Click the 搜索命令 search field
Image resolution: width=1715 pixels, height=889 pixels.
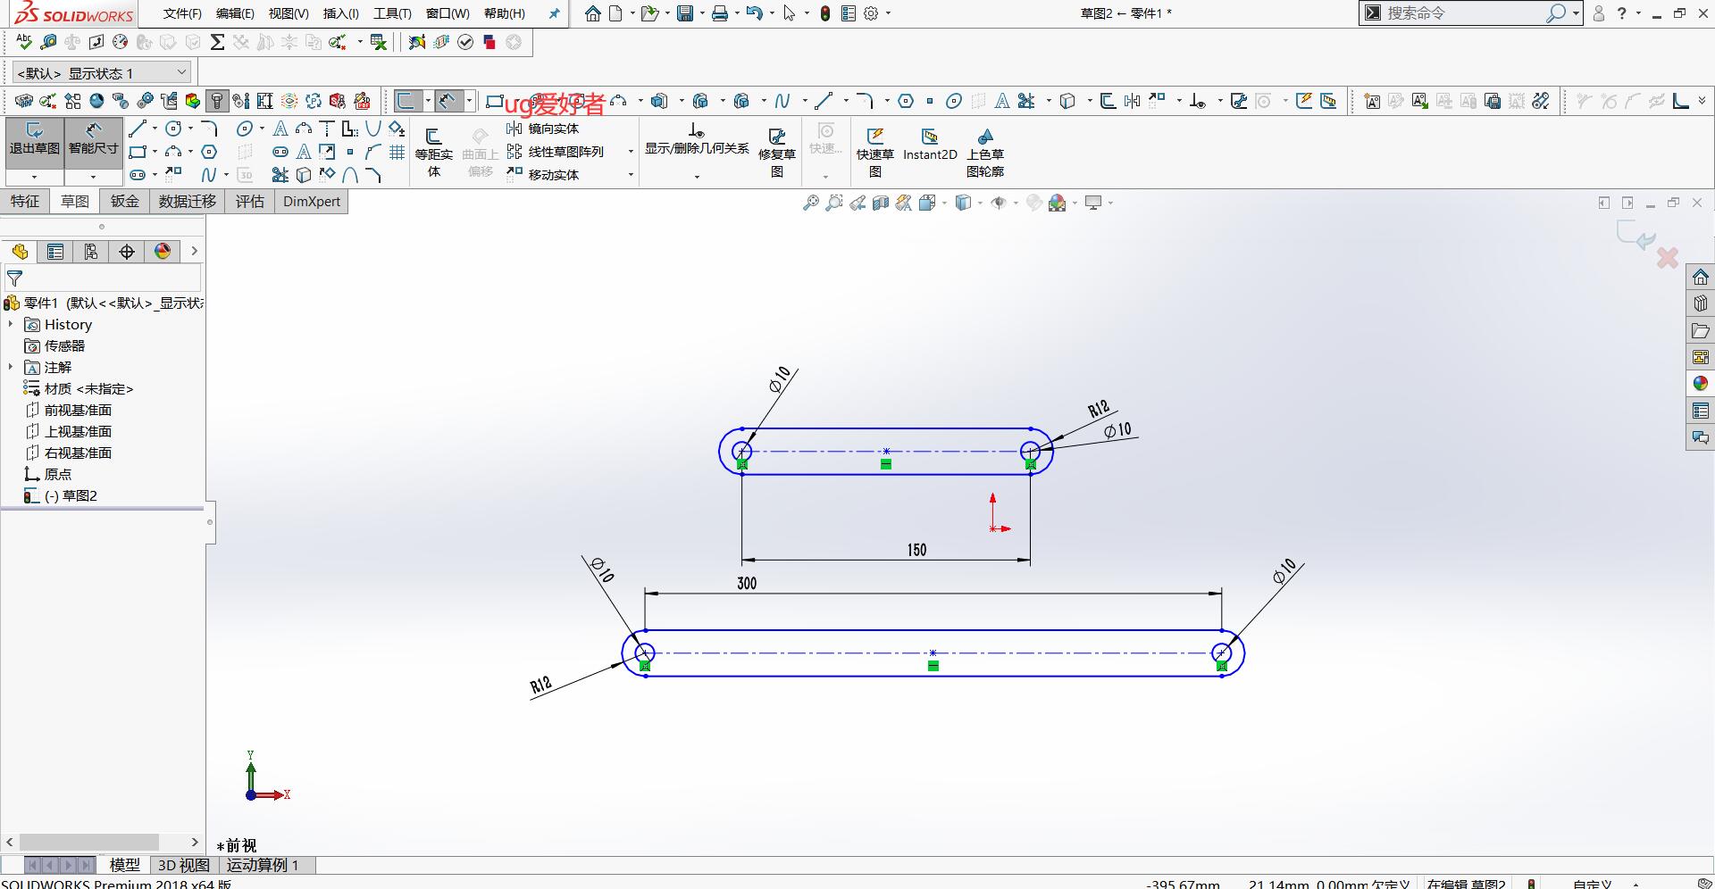(x=1464, y=13)
